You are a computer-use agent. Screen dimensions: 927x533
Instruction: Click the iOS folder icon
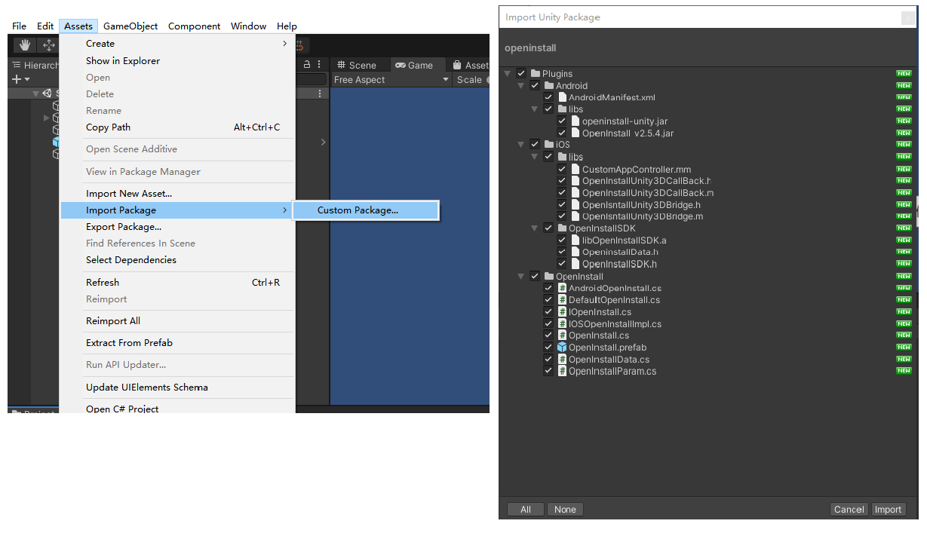point(549,145)
